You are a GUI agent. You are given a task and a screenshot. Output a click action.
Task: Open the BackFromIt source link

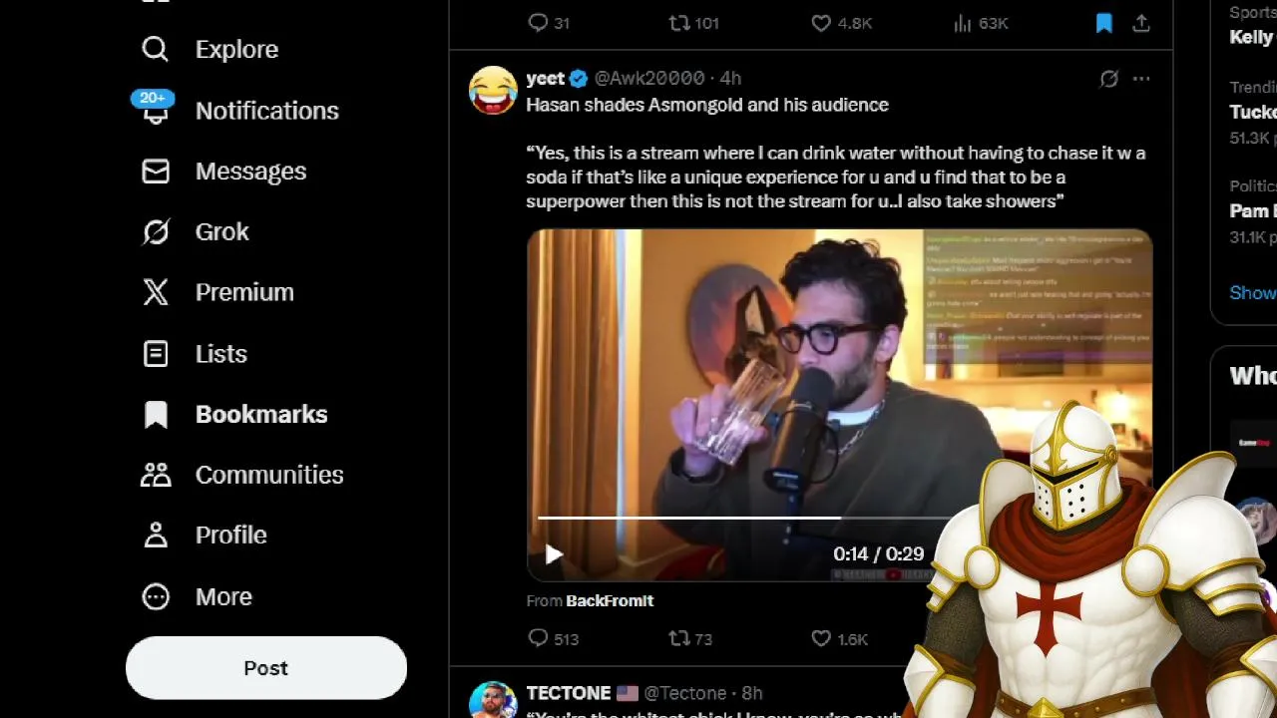pyautogui.click(x=609, y=600)
